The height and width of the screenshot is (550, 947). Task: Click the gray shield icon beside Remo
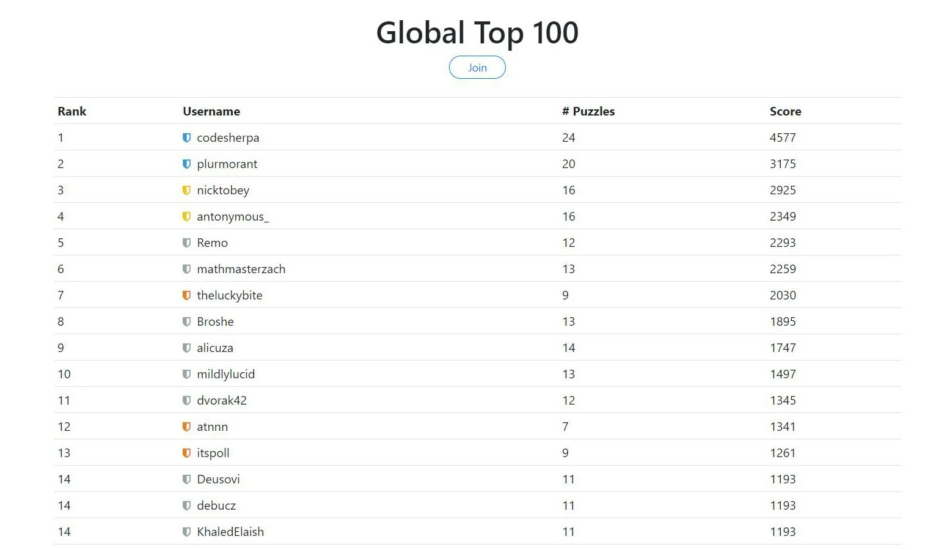pyautogui.click(x=187, y=243)
